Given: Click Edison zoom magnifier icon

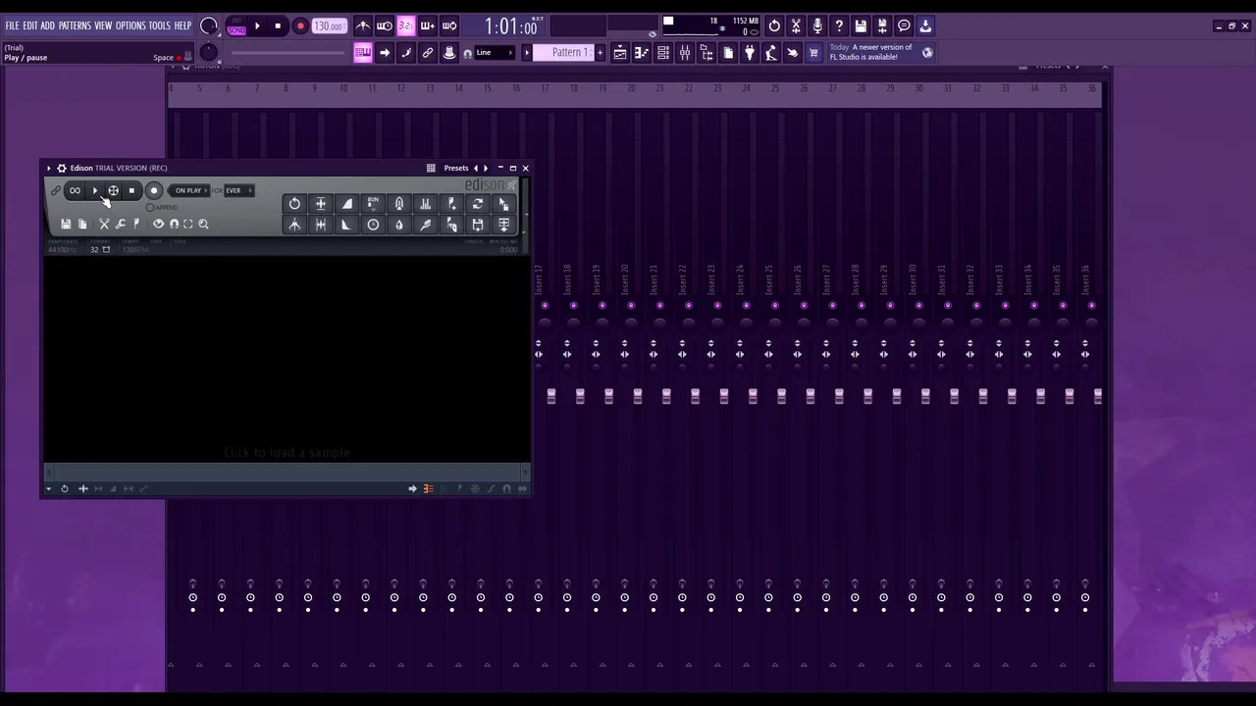Looking at the screenshot, I should coord(203,225).
